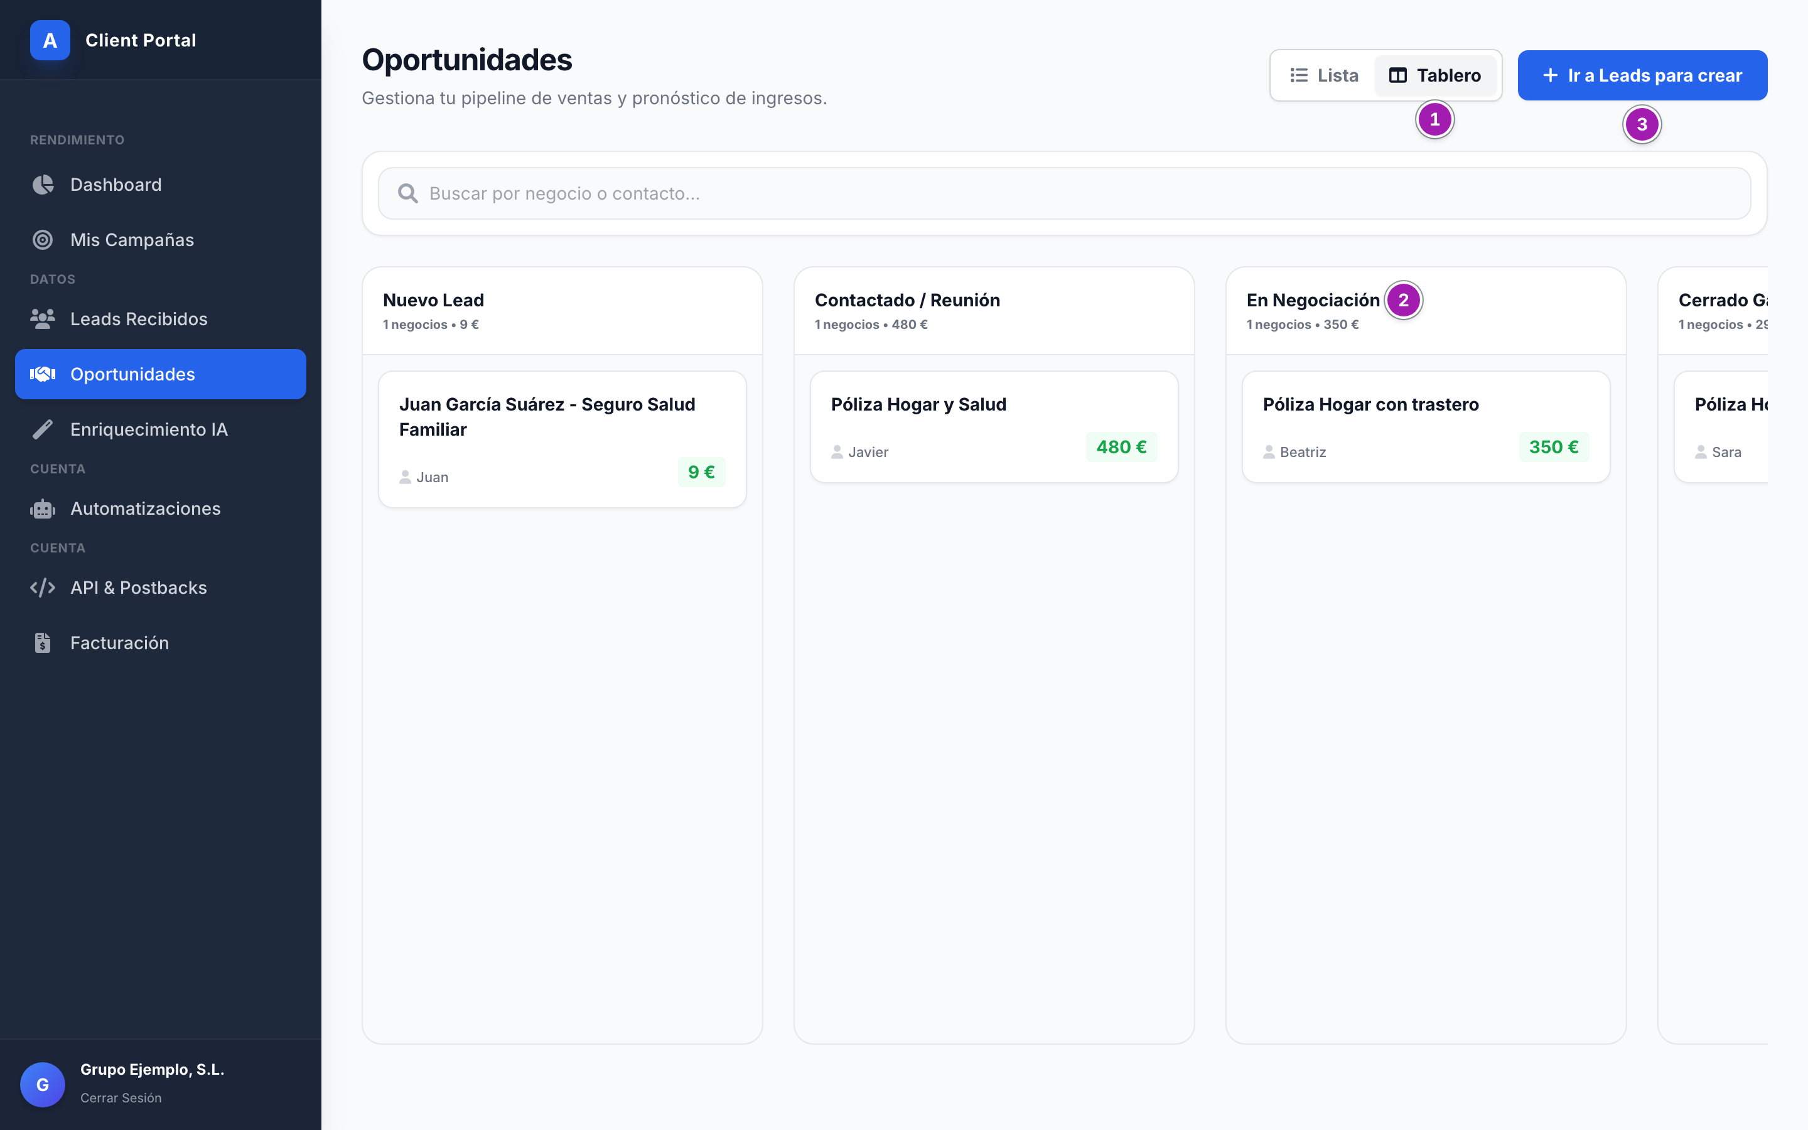Open Juan García Suárez Seguro Salud card
The image size is (1808, 1130).
[x=562, y=439]
